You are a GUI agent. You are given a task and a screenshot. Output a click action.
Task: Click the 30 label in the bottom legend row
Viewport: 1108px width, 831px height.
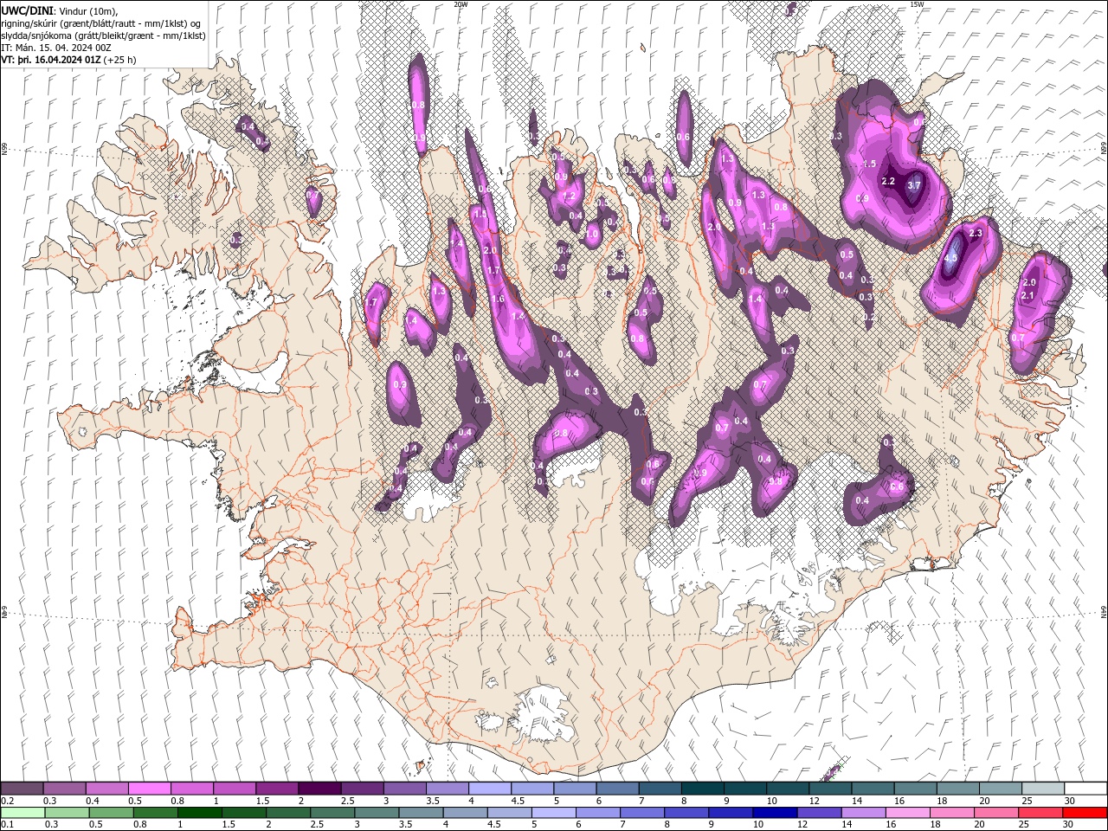point(1067,824)
